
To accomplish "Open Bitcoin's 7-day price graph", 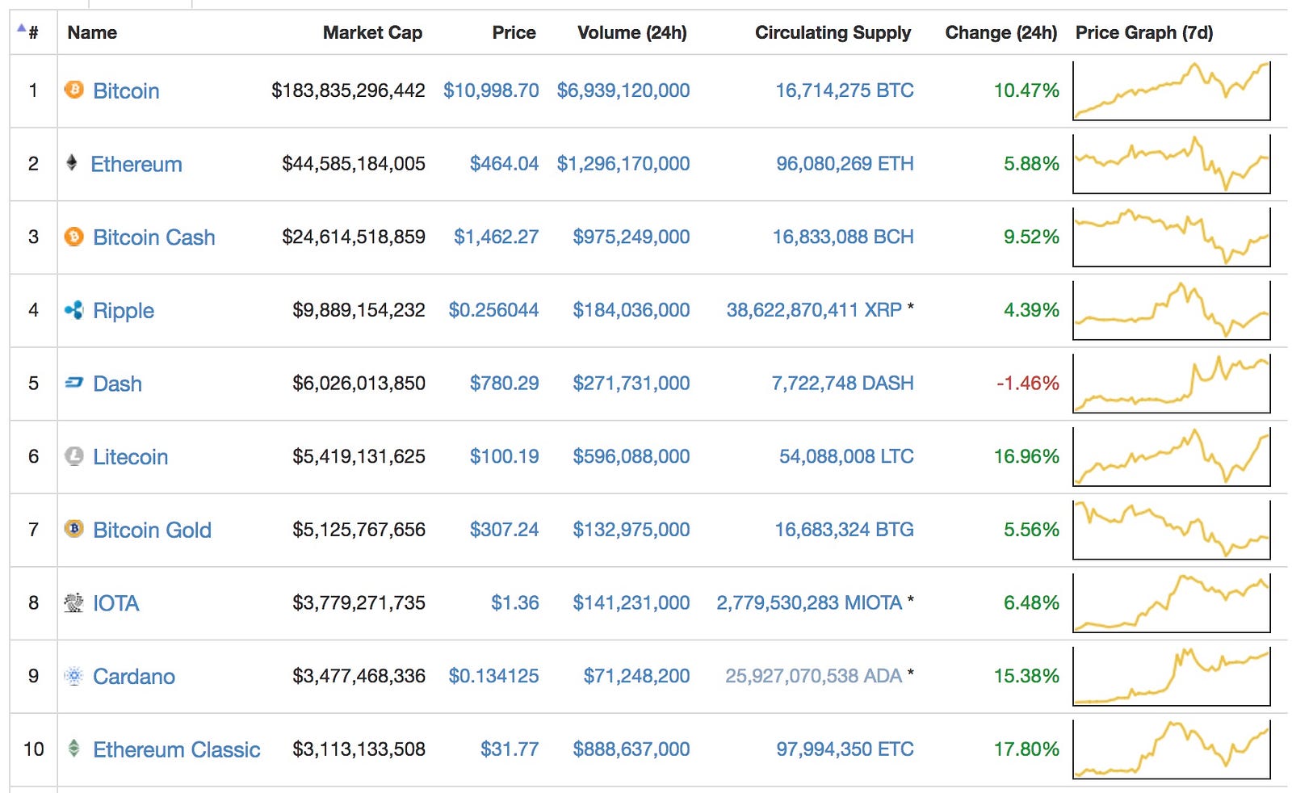I will point(1172,90).
